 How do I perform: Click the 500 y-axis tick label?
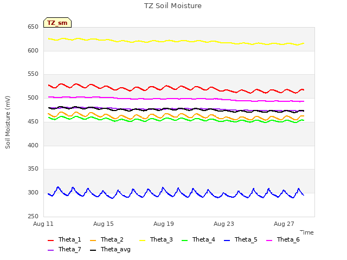[33, 97]
